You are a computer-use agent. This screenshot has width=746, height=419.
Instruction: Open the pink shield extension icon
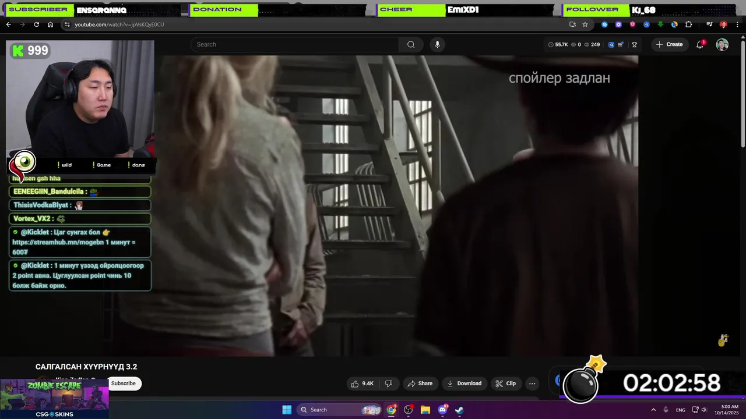click(632, 24)
